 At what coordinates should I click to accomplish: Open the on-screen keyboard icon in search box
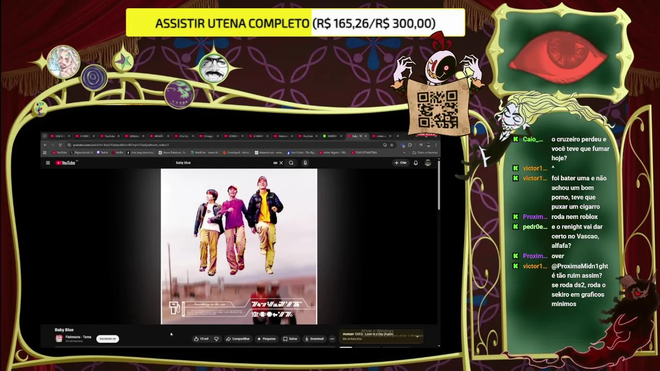pos(275,163)
